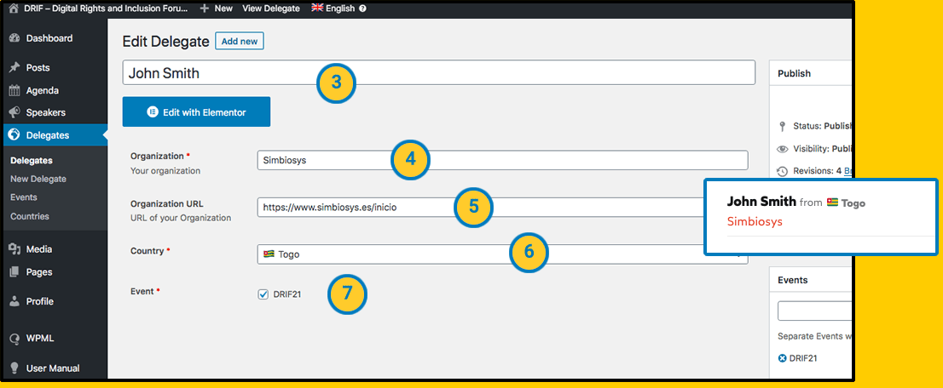Click the Edit with Elementor button
The height and width of the screenshot is (388, 943).
196,111
